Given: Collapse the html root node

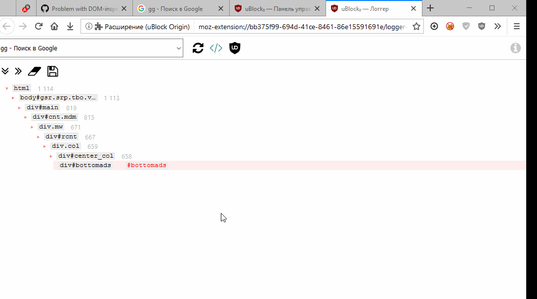Looking at the screenshot, I should click(x=7, y=87).
